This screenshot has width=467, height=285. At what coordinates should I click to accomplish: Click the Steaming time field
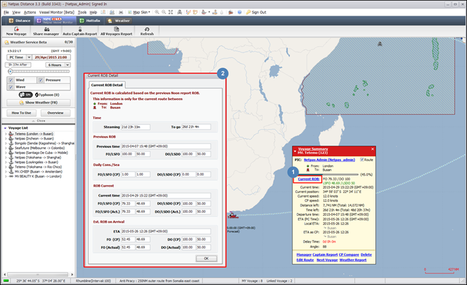click(136, 127)
